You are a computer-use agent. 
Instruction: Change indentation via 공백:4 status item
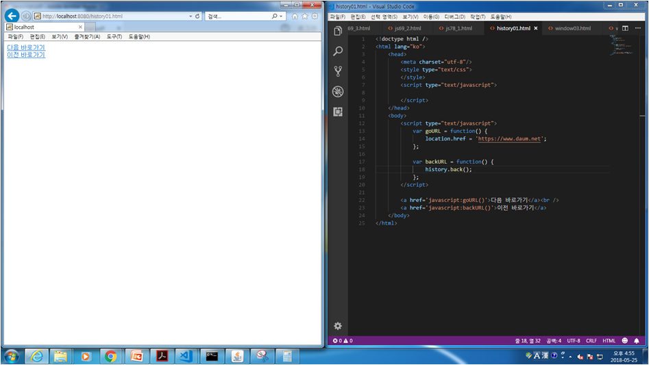tap(554, 340)
